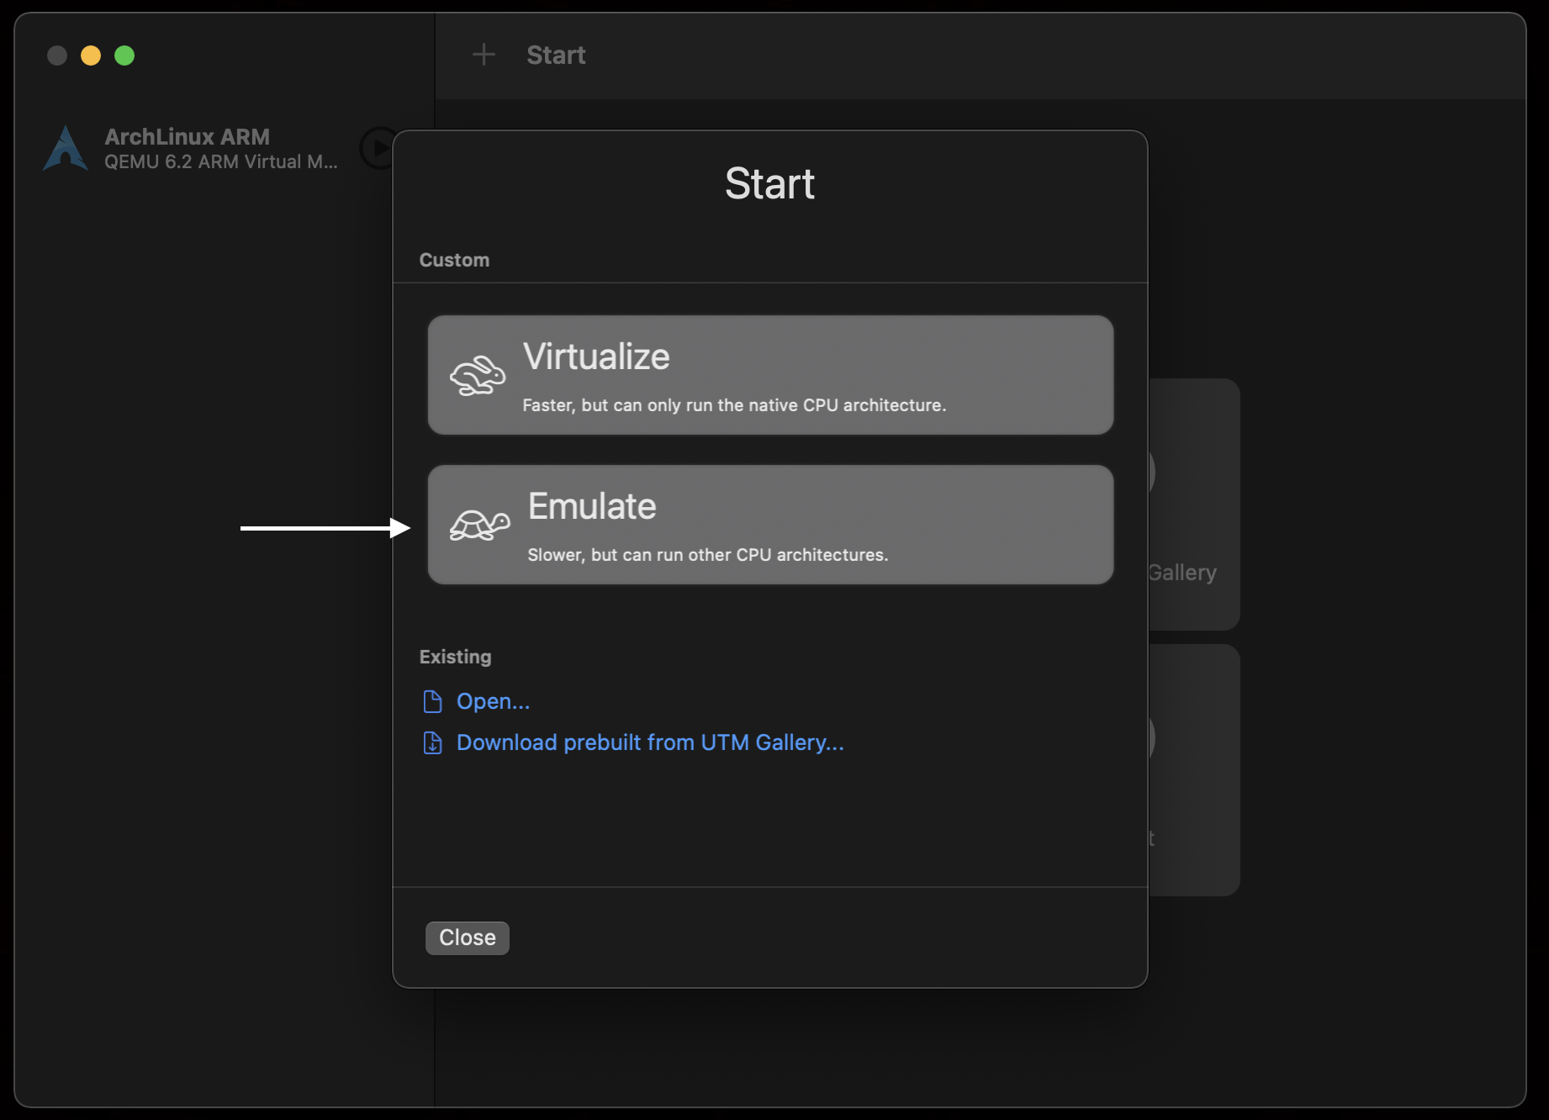Image resolution: width=1549 pixels, height=1120 pixels.
Task: Click the document icon beside Open...
Action: [x=432, y=701]
